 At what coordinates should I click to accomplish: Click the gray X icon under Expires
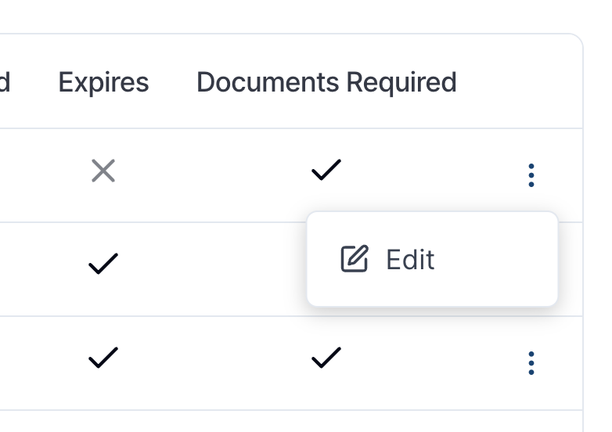pos(103,171)
